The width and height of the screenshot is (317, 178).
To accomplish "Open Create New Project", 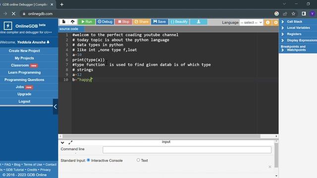I will coord(24,51).
